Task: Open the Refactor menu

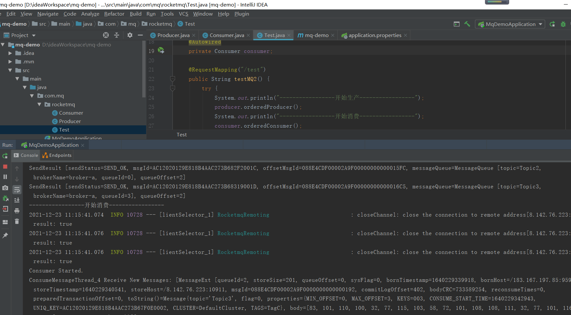Action: click(114, 14)
